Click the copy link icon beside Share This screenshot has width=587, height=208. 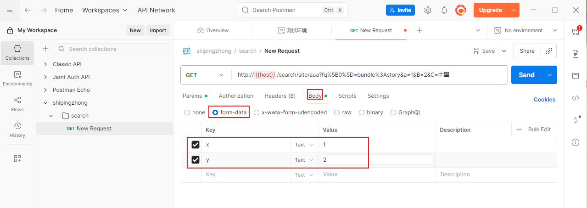tap(548, 51)
